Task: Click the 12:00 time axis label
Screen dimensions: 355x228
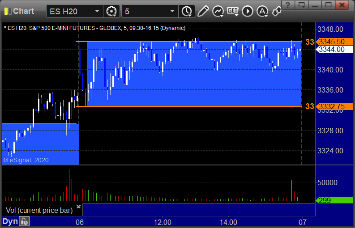Action: [163, 222]
